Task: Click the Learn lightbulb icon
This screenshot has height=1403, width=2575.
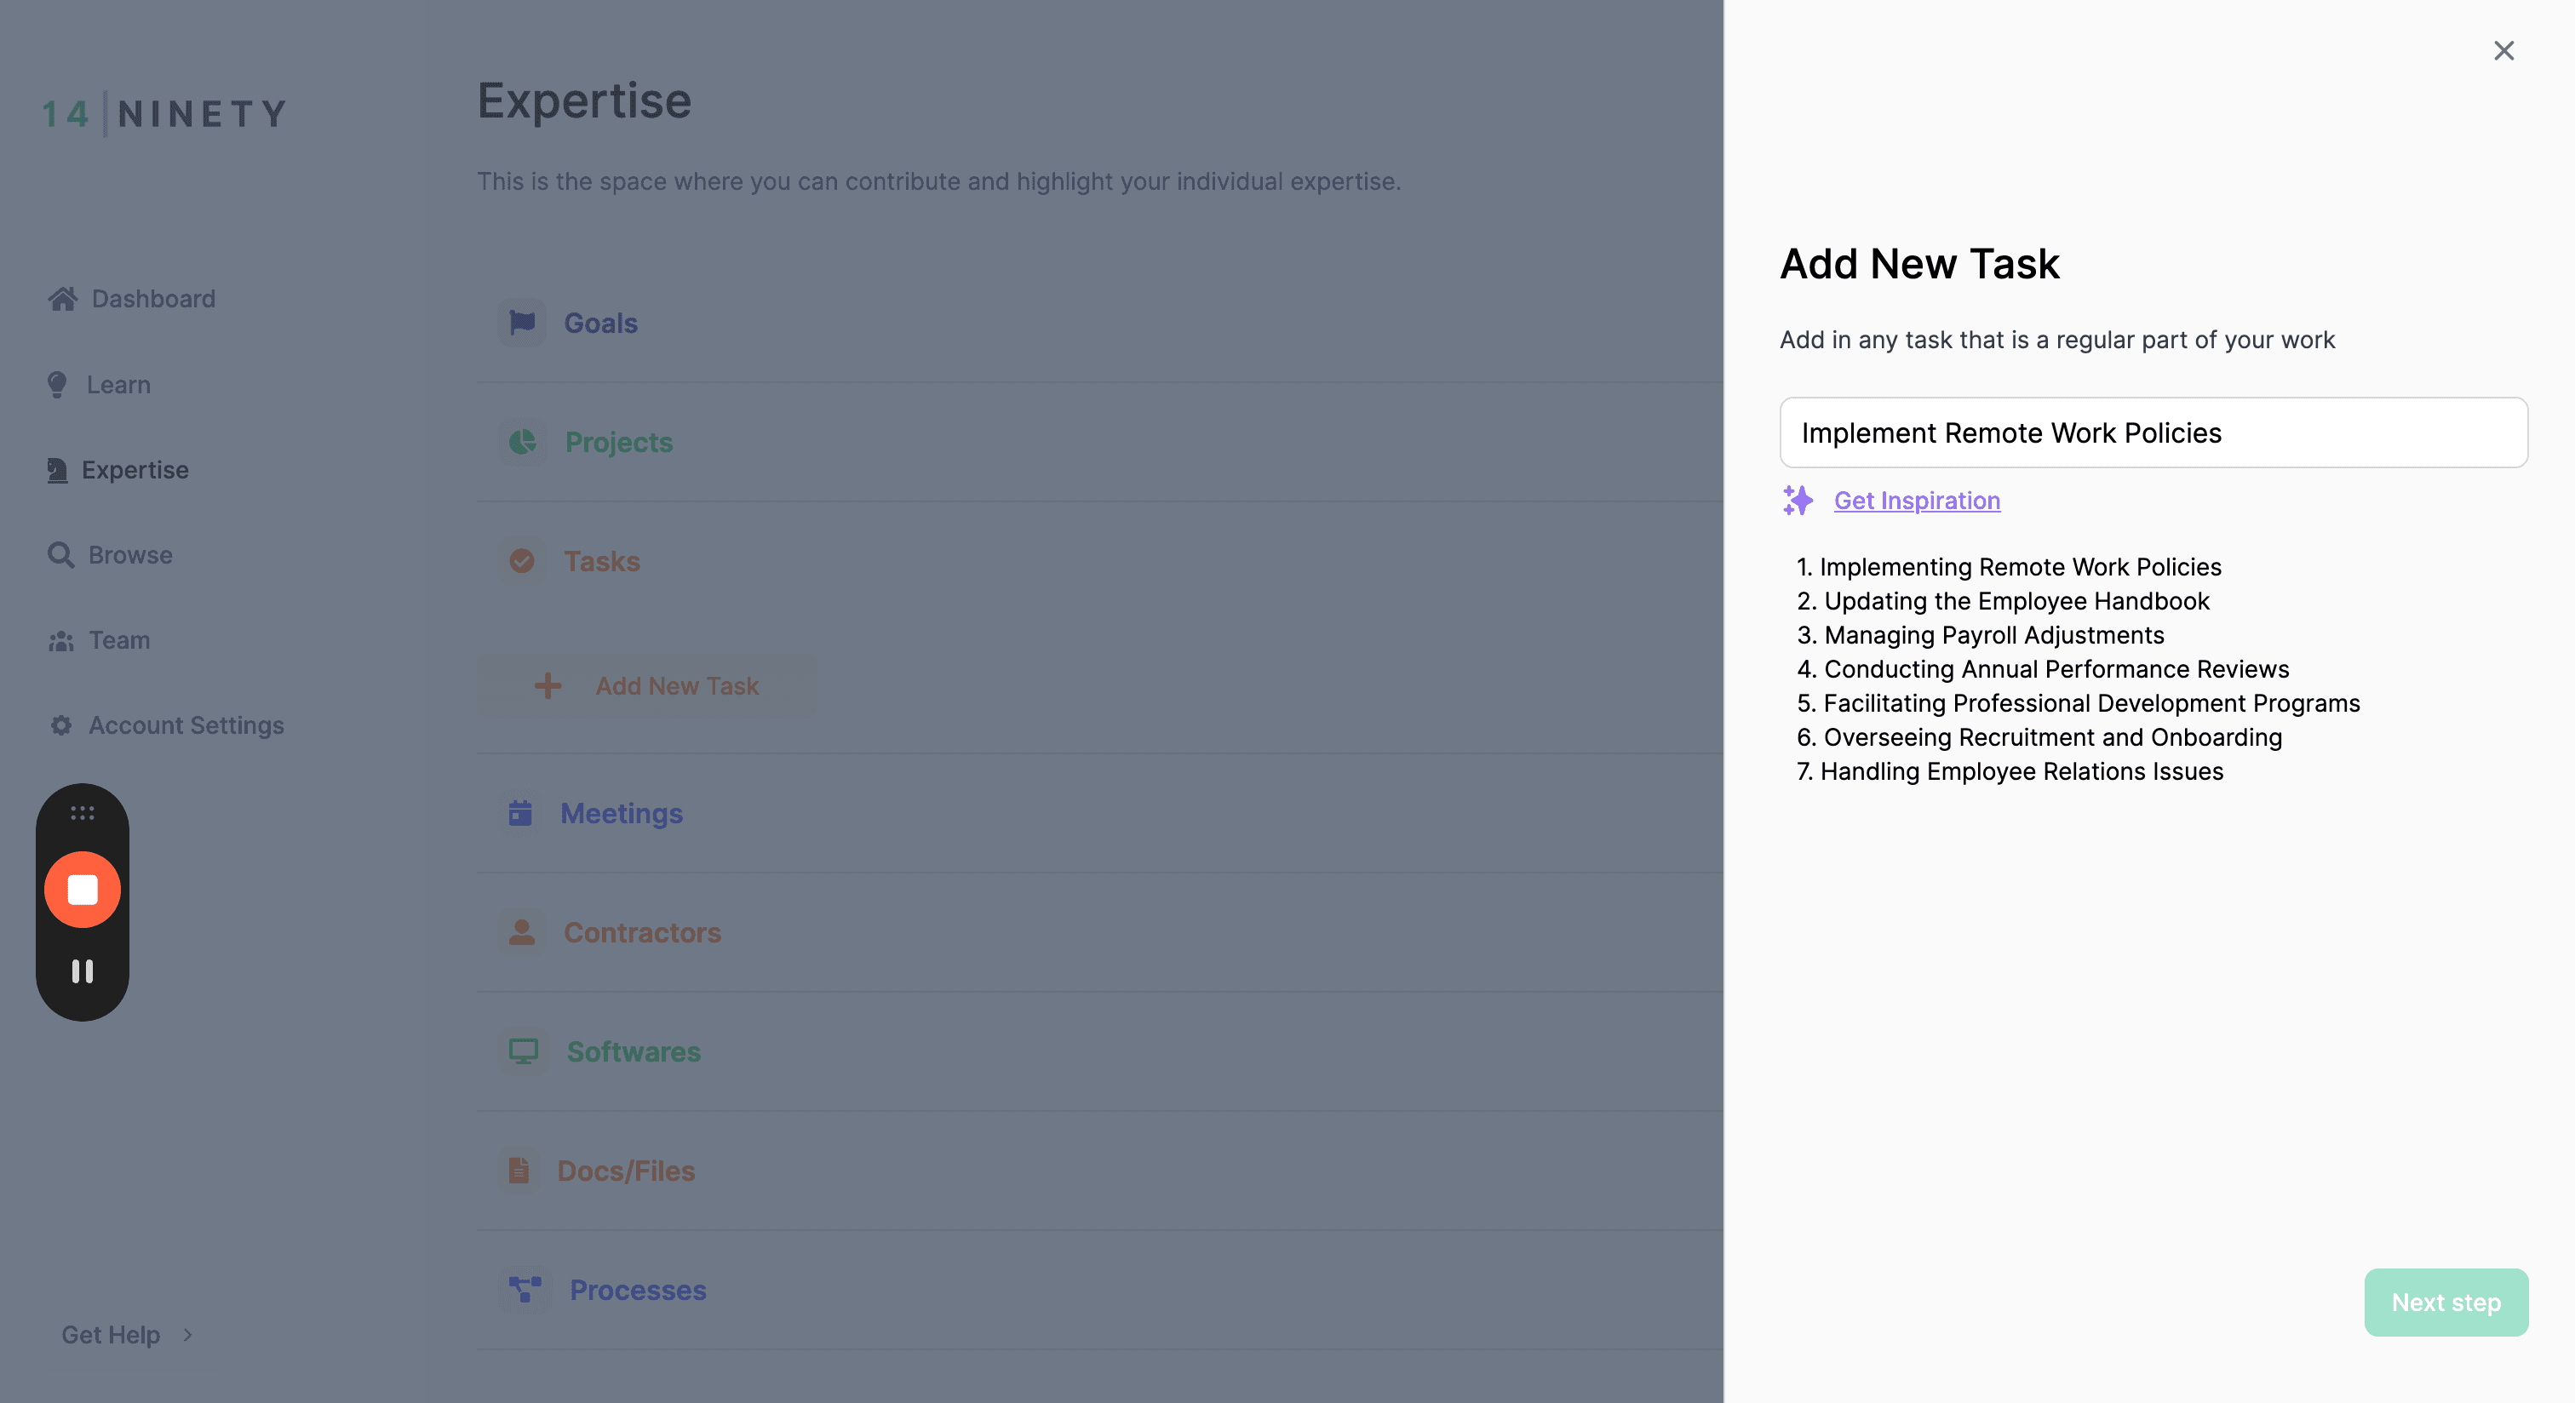Action: pos(57,385)
